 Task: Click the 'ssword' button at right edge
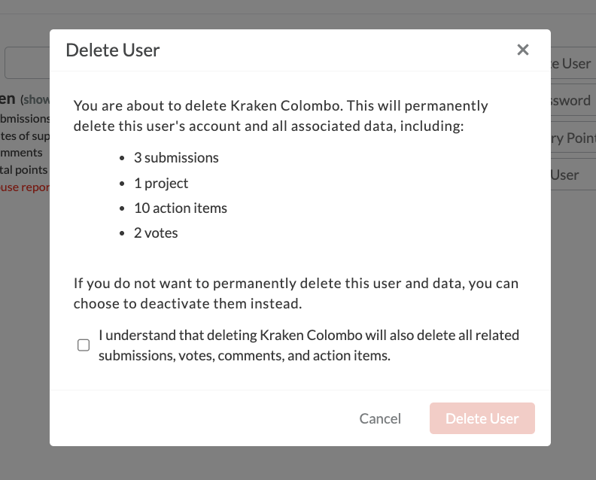click(572, 100)
